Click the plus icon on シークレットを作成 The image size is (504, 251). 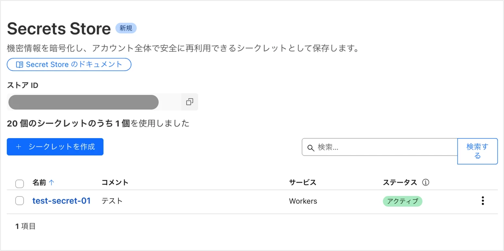(18, 147)
